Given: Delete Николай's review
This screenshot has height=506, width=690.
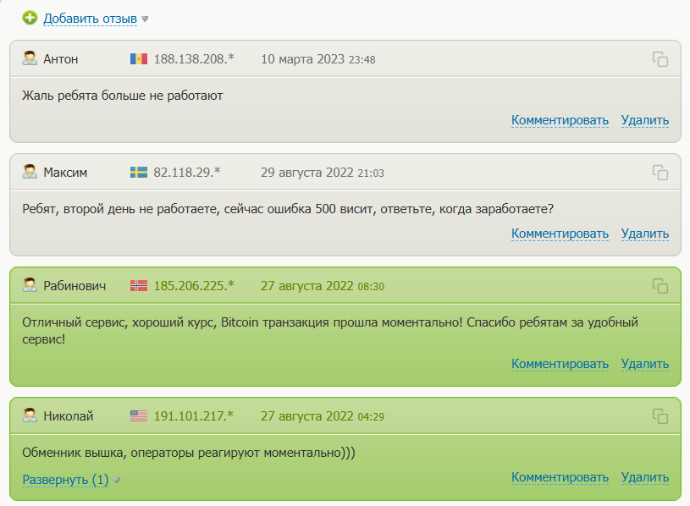Looking at the screenshot, I should [644, 477].
